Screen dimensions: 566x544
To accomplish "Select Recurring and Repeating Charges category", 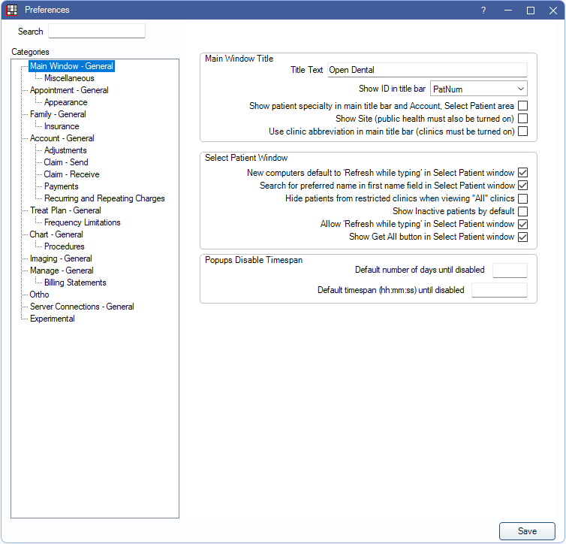I will [x=104, y=198].
